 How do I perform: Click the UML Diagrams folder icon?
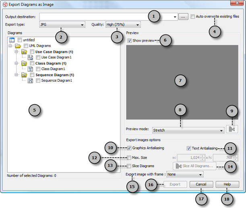point(18,46)
